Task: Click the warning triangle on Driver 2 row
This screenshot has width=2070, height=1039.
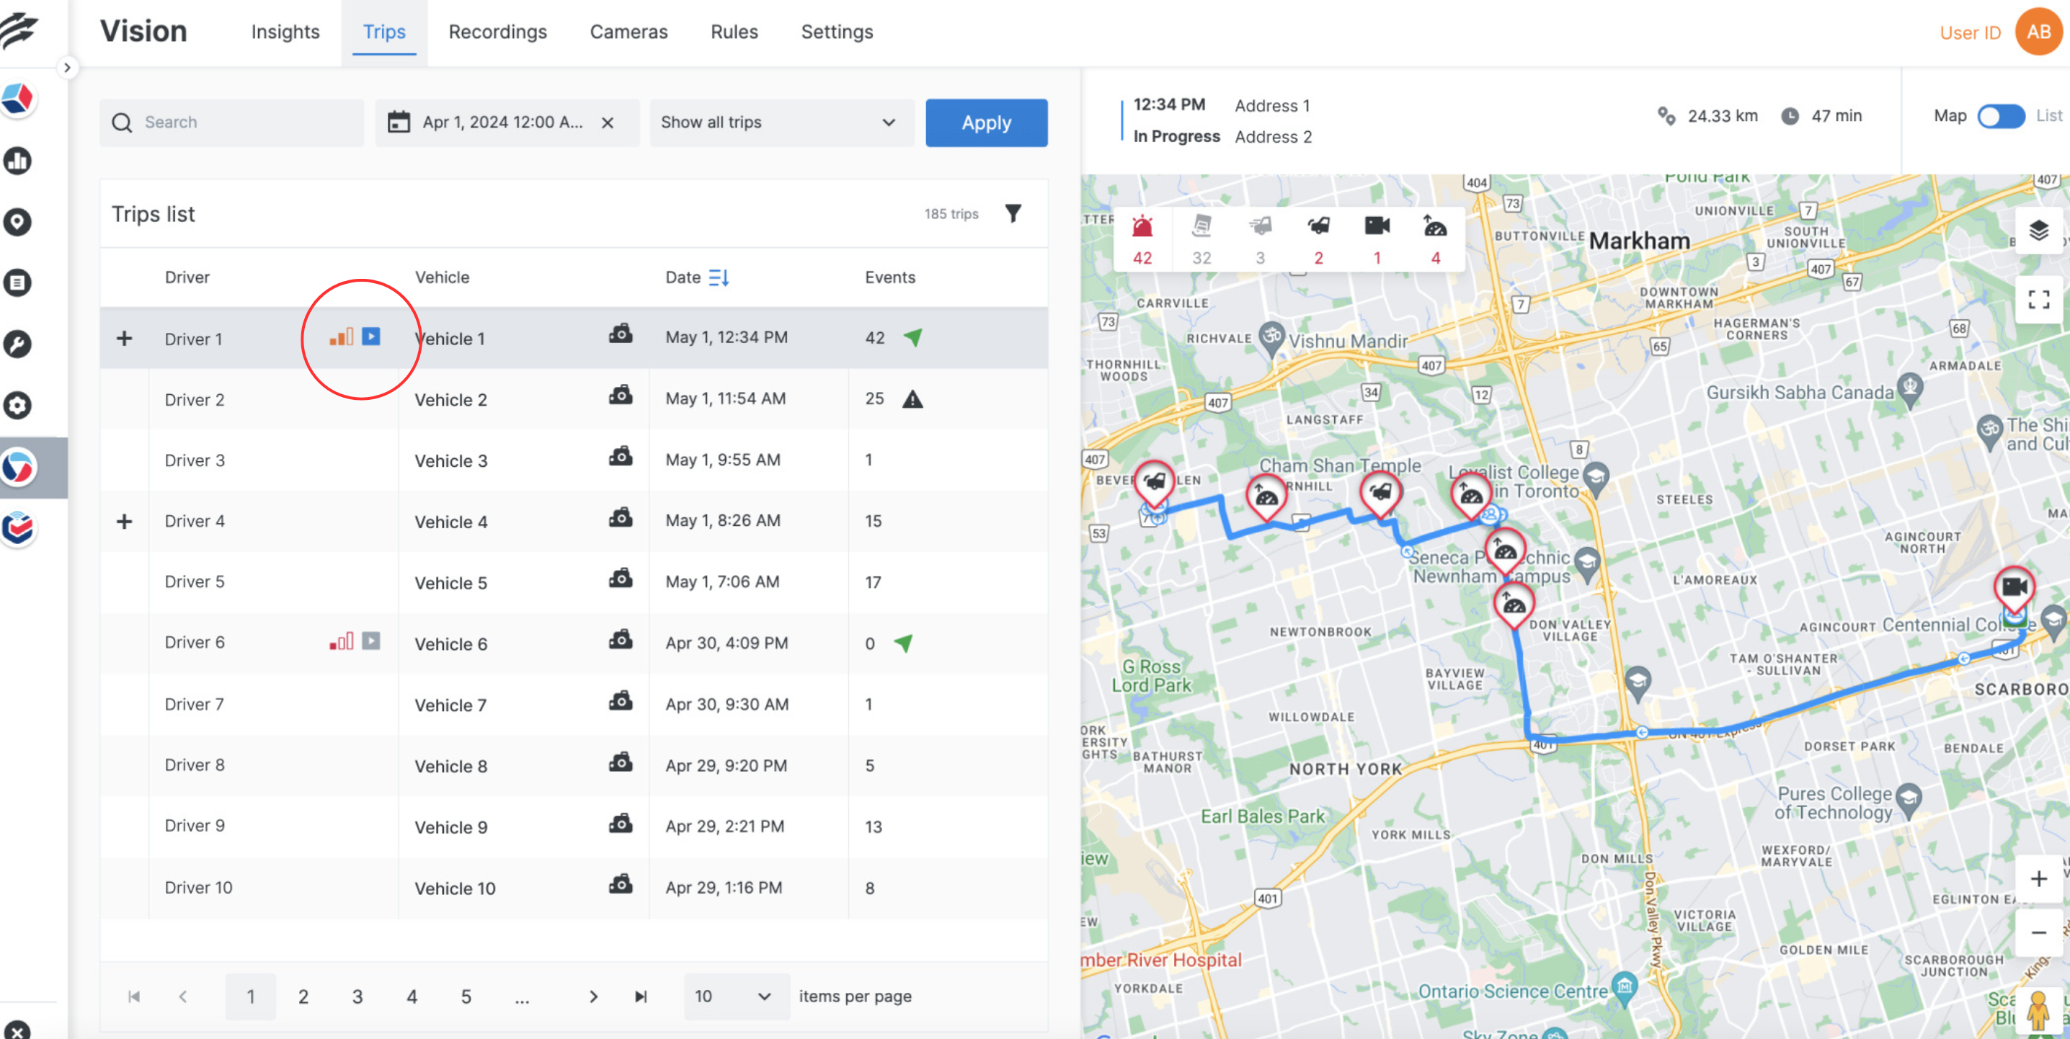Action: click(x=912, y=399)
